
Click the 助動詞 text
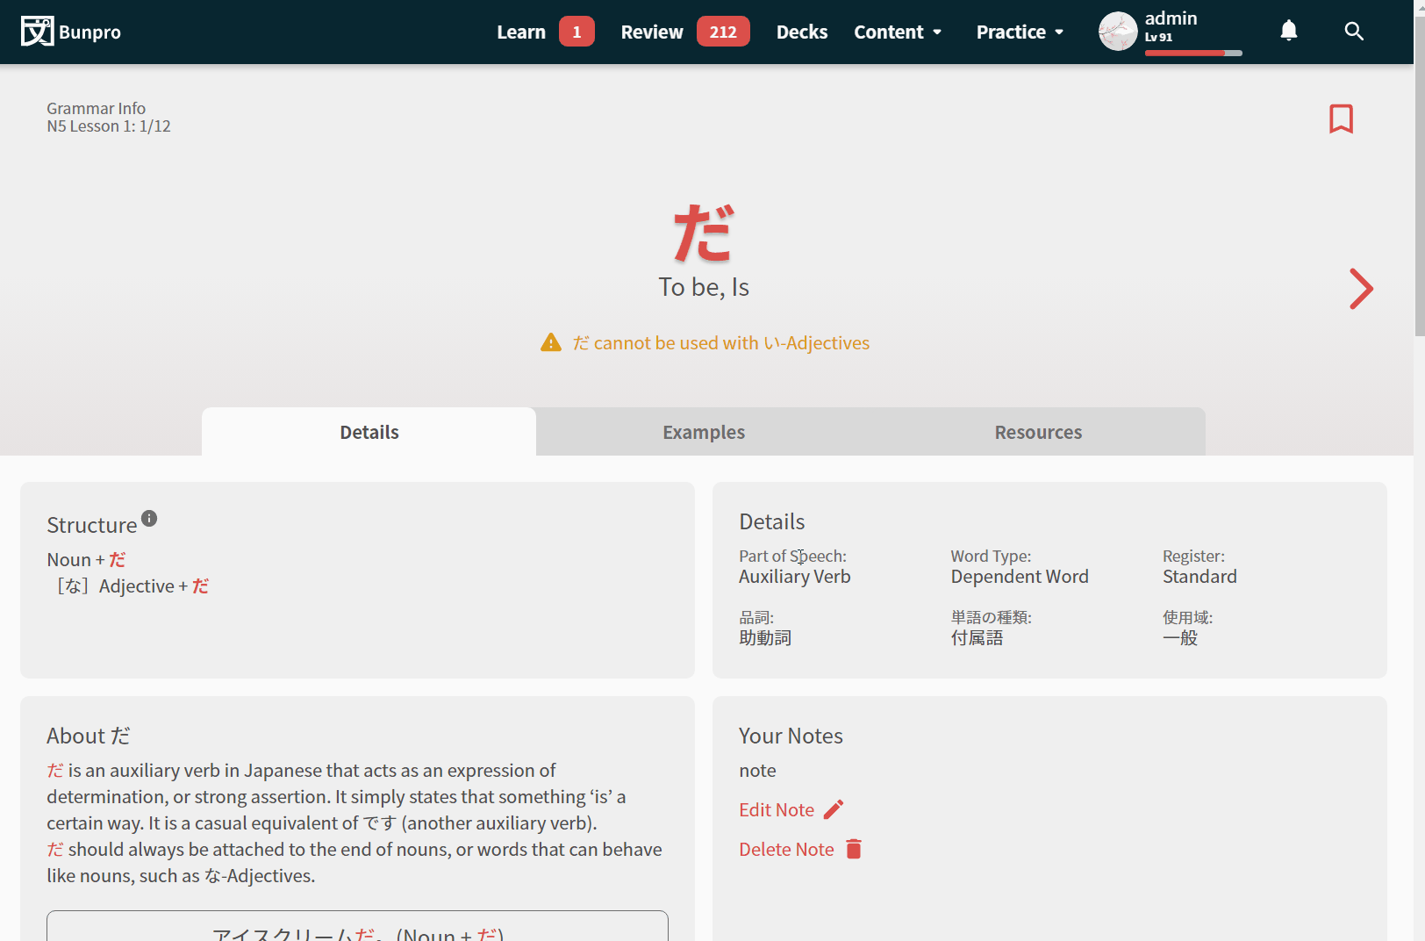coord(765,638)
